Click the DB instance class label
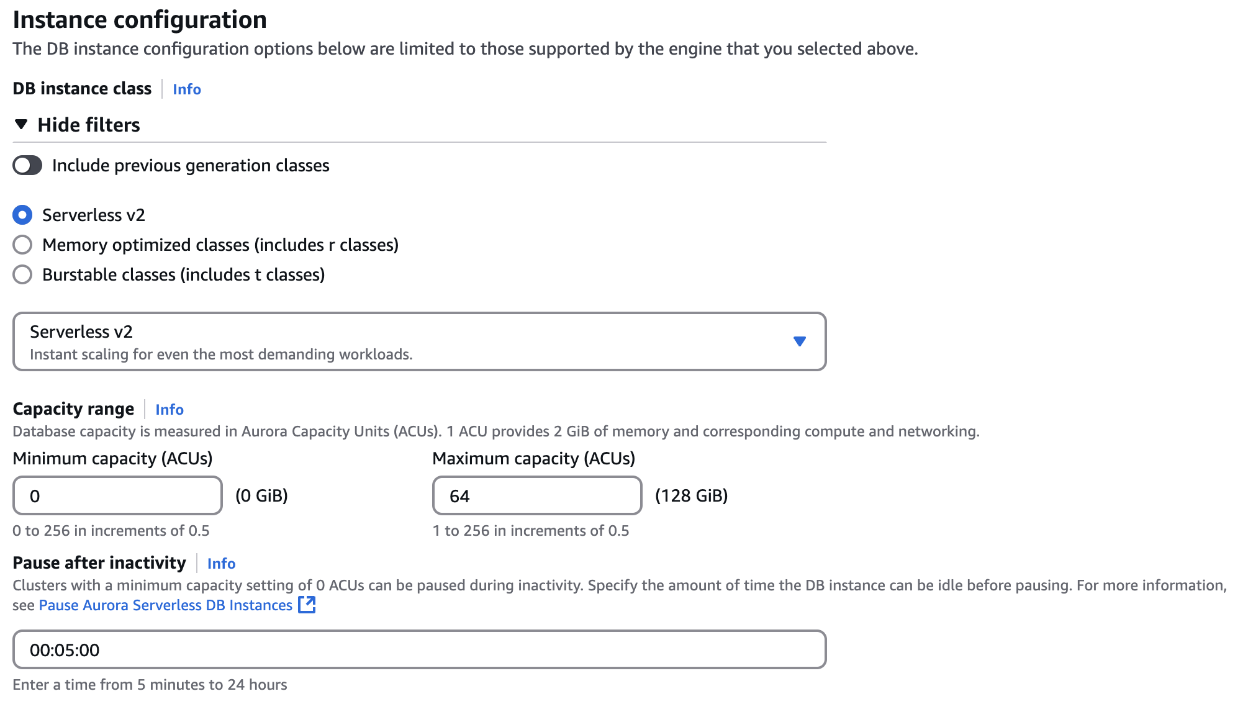Image resolution: width=1248 pixels, height=704 pixels. point(82,89)
